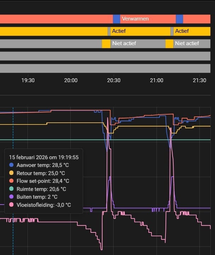Click the 20:00 time axis label
Screen dimensions: 215x255
coord(71,80)
